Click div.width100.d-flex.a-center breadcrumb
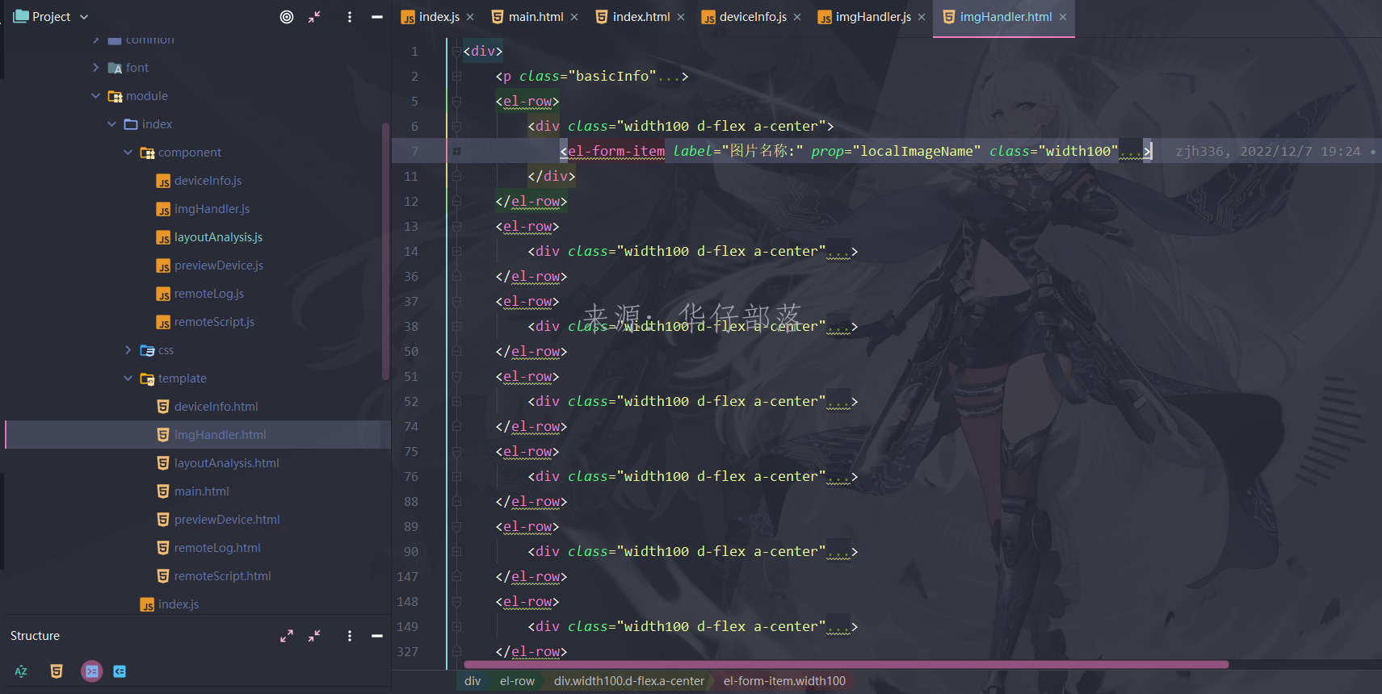 coord(629,681)
